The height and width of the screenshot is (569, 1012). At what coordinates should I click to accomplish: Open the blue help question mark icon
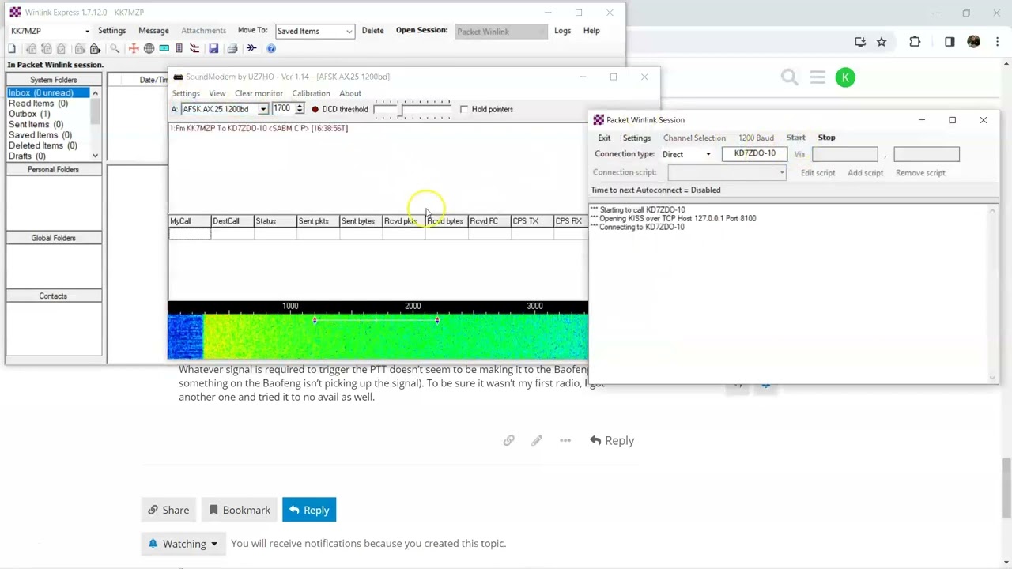tap(271, 49)
